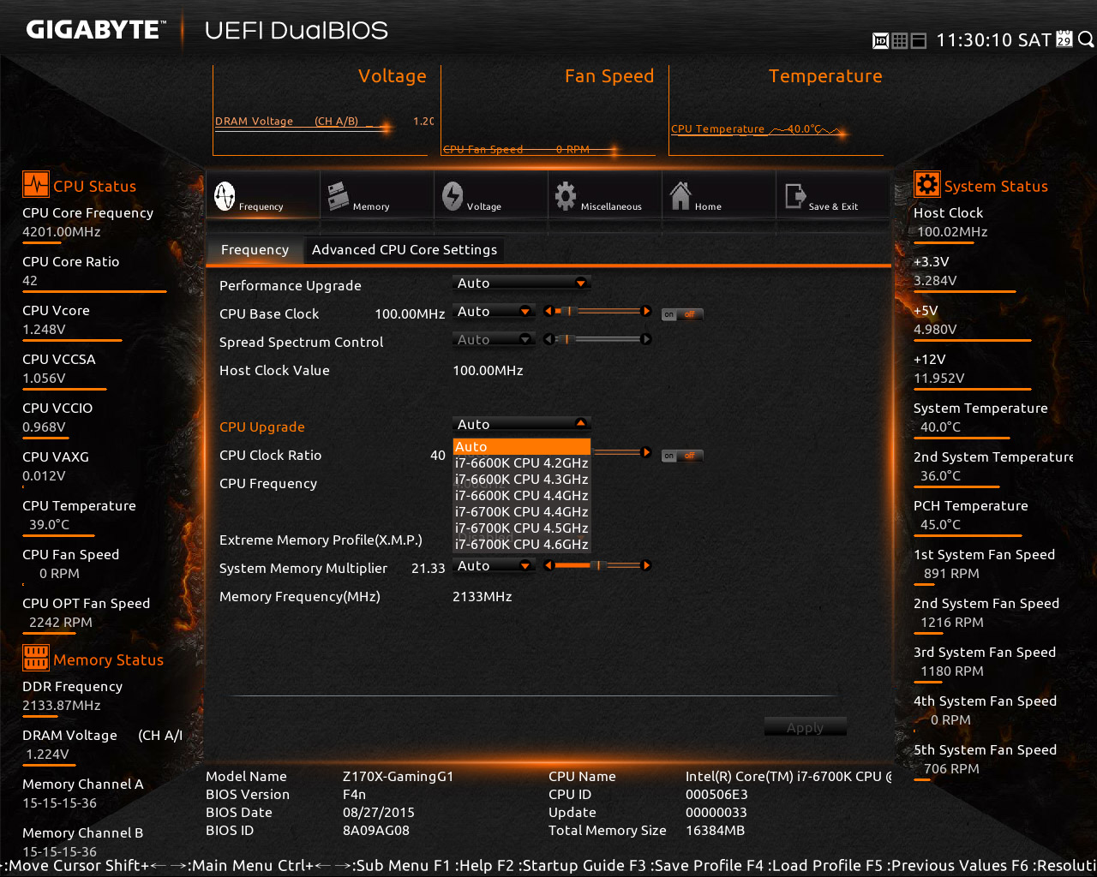Open the Save & Exit menu icon
1097x877 pixels.
pyautogui.click(x=794, y=196)
